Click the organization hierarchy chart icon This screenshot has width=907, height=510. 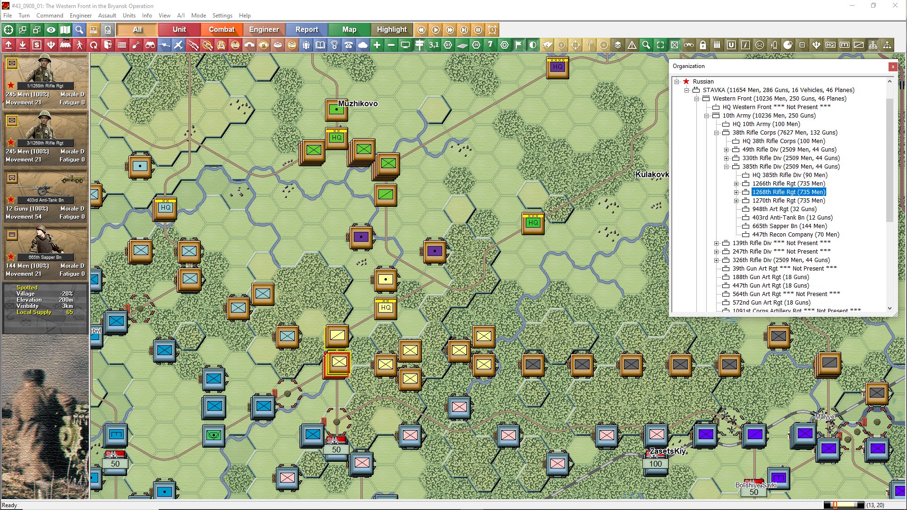coord(873,45)
